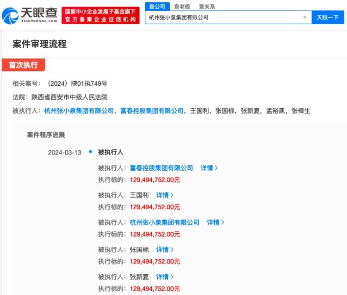Viewport: 347px width, 295px height.
Task: Focus the search field containing 杭州张小泉集团有限公司
Action: 228,17
